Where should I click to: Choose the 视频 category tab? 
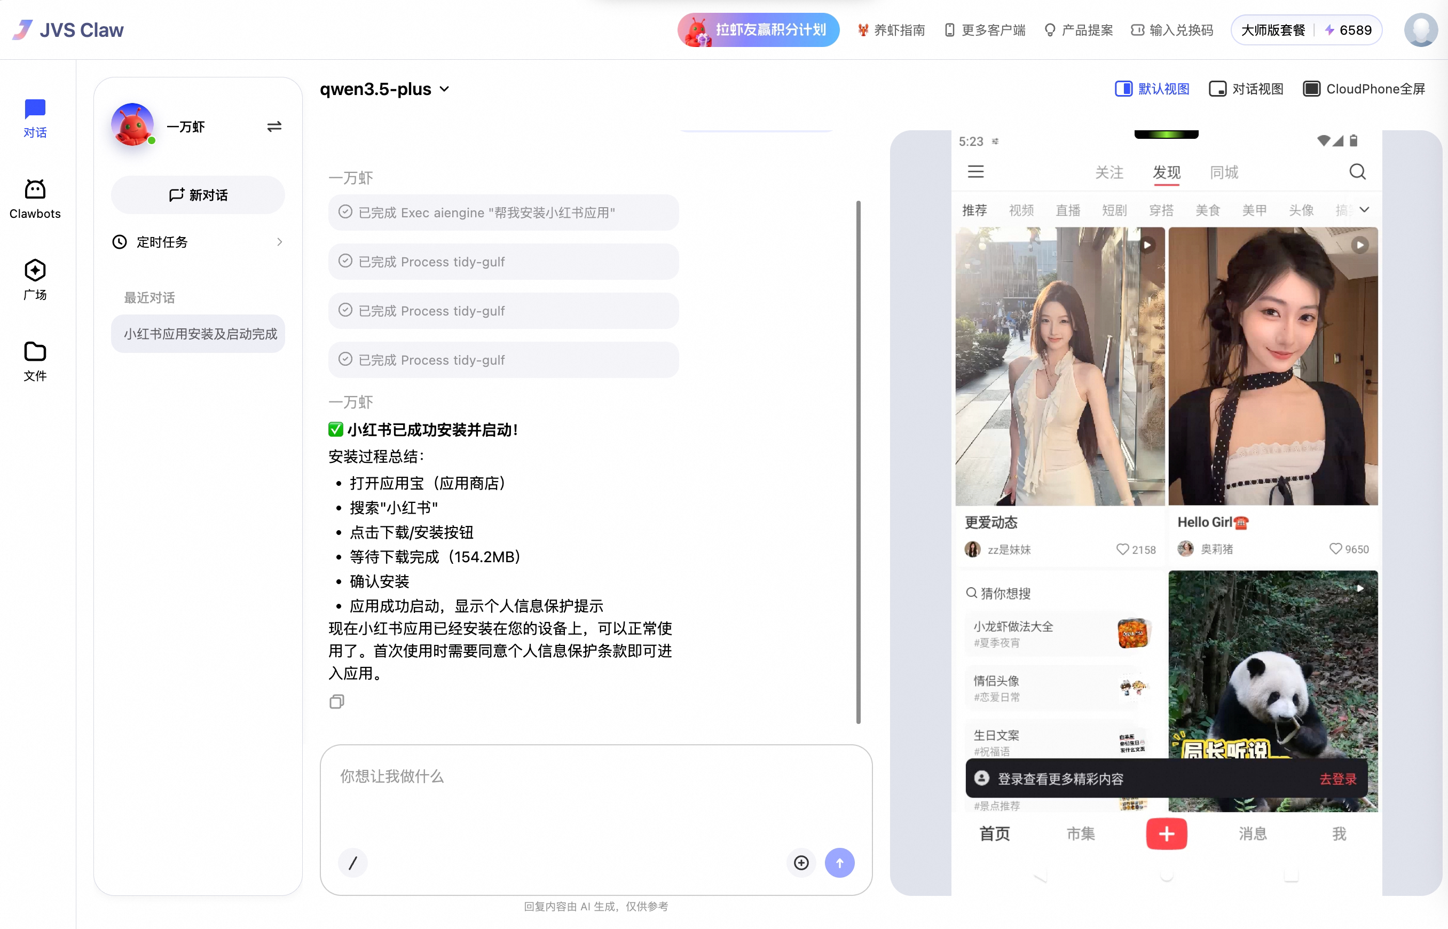point(1021,210)
